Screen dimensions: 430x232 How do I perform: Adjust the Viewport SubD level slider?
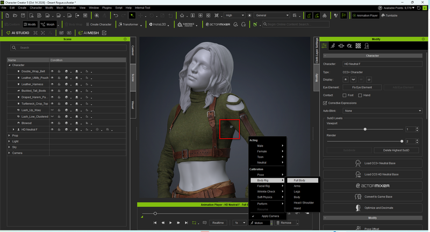365,129
